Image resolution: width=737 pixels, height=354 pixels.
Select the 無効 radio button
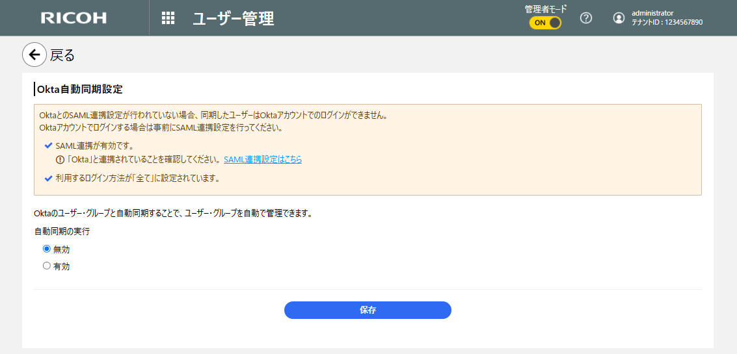(x=47, y=249)
